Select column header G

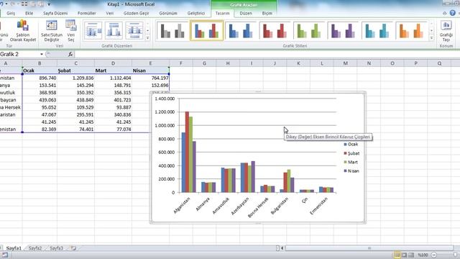click(x=204, y=63)
